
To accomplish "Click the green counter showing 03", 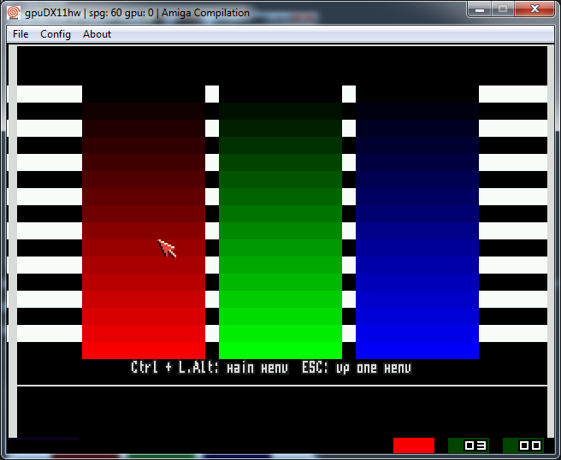I will pos(469,445).
